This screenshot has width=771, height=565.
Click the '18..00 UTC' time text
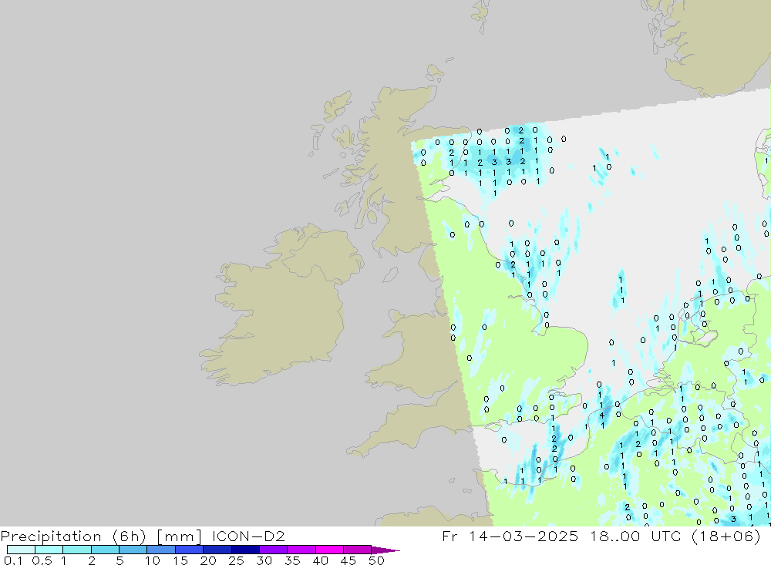tap(635, 536)
